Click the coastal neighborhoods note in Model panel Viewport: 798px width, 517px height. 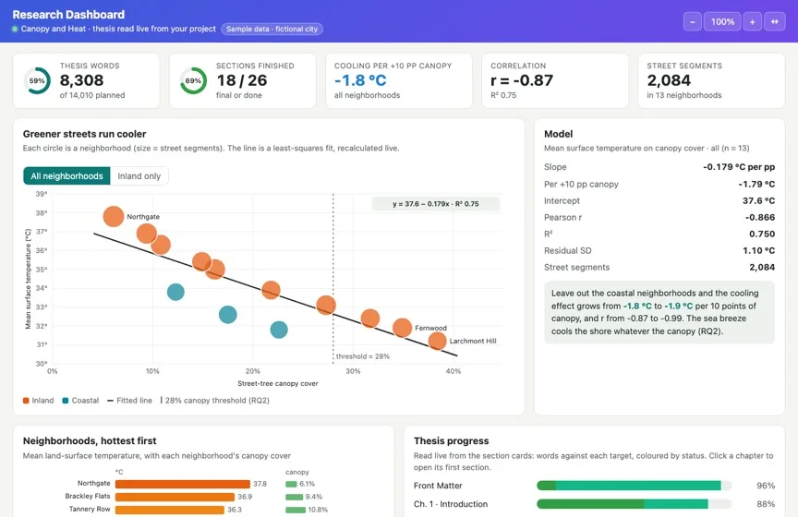coord(659,312)
